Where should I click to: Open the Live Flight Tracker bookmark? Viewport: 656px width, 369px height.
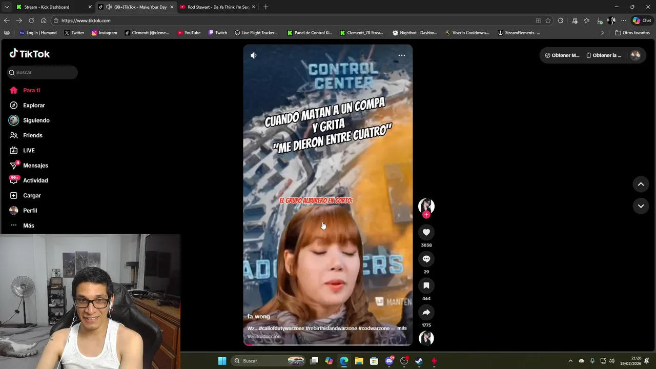pyautogui.click(x=256, y=33)
